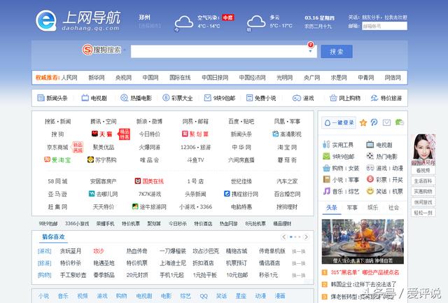Open the 315"黑名单" news headline
Screen dimensions: 448x303
(x=365, y=272)
